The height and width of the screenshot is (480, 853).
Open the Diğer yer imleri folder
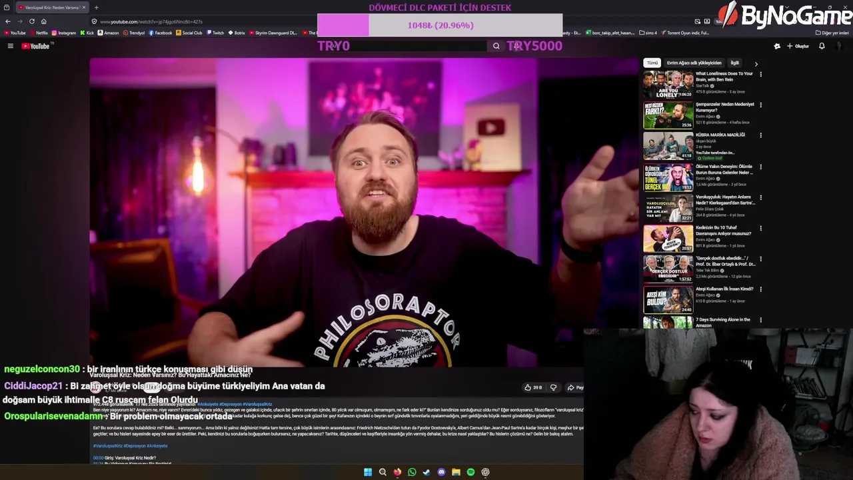point(832,33)
